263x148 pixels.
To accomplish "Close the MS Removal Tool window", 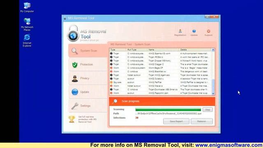I will coord(215,17).
